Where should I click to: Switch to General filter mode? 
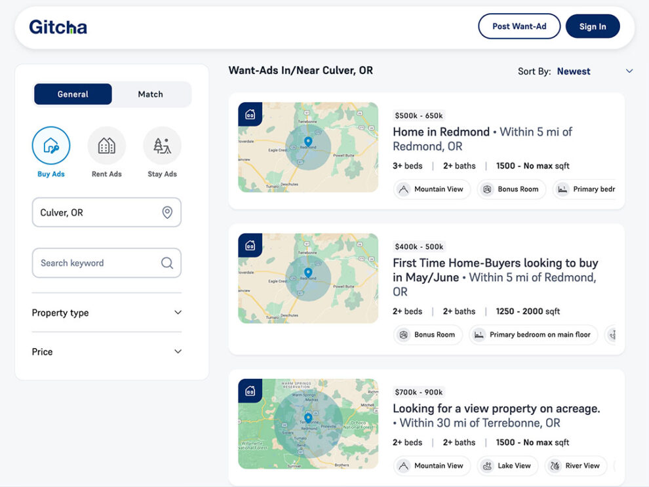click(x=73, y=94)
